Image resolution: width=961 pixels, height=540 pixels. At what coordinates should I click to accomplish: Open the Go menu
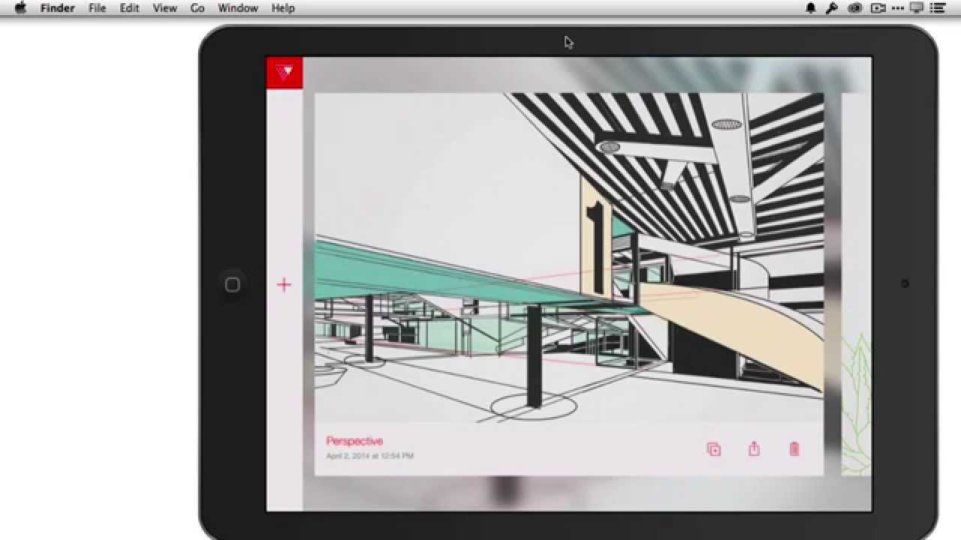pyautogui.click(x=197, y=8)
